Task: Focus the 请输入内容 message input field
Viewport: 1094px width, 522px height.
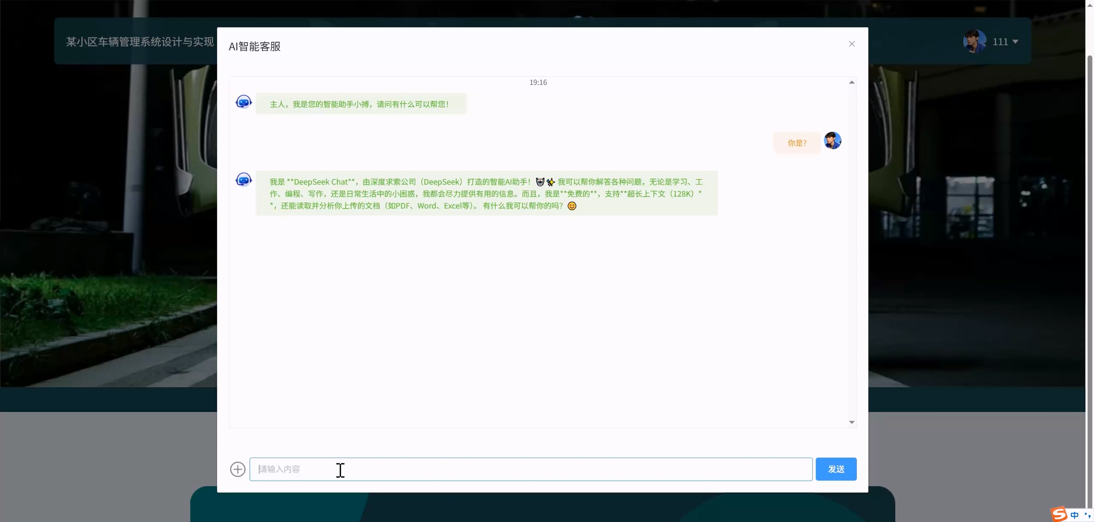Action: click(x=531, y=469)
